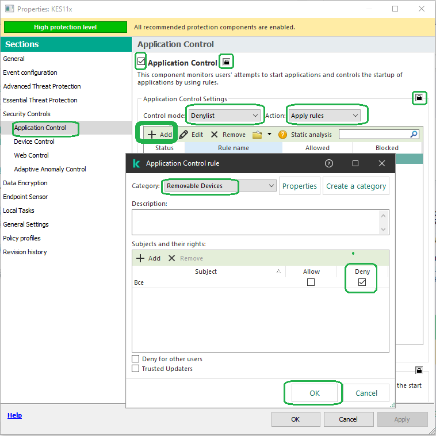Open the dropdown arrow beside the folder icon
Image resolution: width=436 pixels, height=436 pixels.
pyautogui.click(x=269, y=134)
